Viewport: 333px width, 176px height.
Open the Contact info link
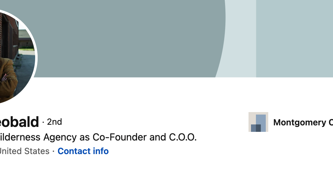83,151
